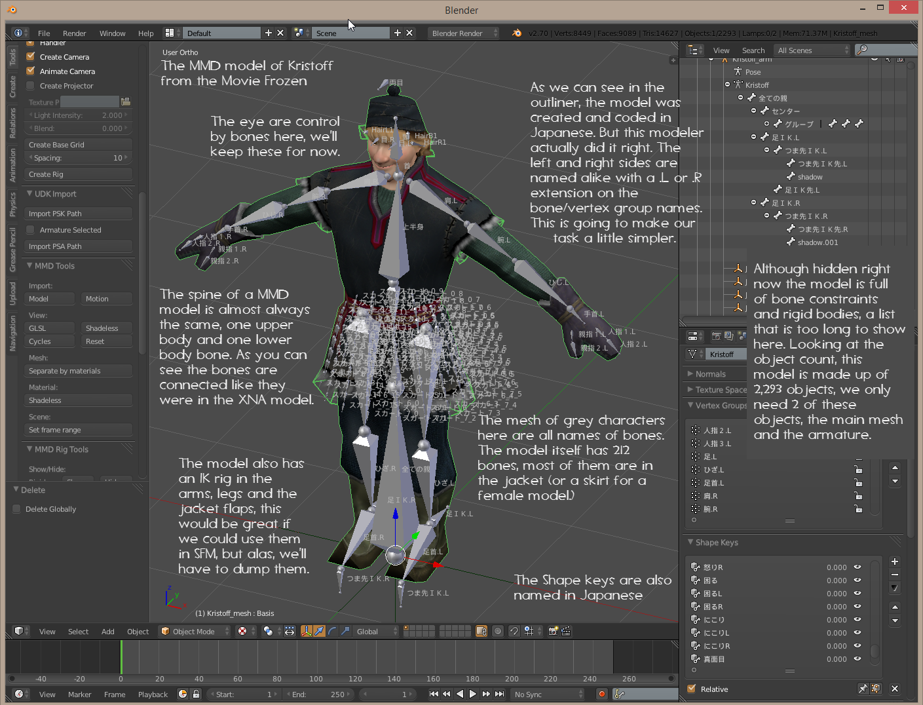Image resolution: width=923 pixels, height=705 pixels.
Task: Jump to the last frame of the timeline
Action: point(500,694)
